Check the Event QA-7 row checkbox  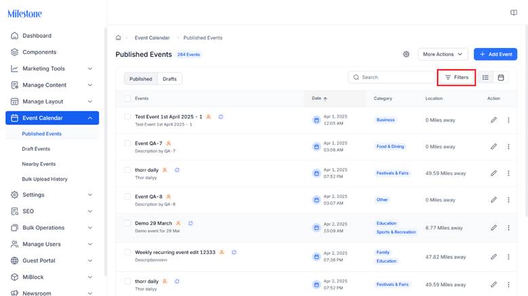click(127, 143)
